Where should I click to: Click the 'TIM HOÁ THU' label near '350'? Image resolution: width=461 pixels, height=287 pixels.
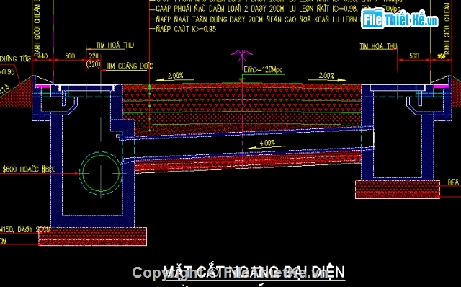pyautogui.click(x=378, y=46)
